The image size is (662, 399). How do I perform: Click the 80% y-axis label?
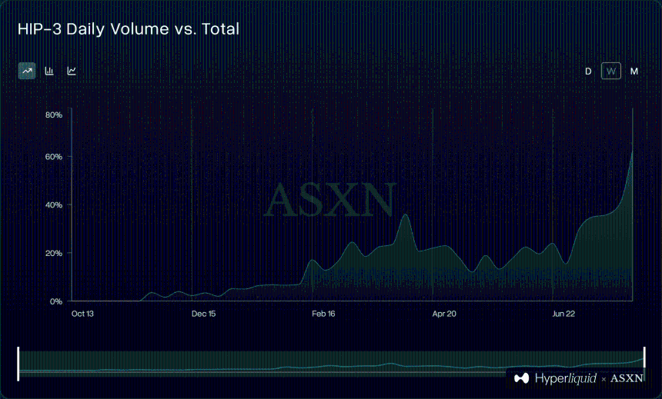pyautogui.click(x=54, y=115)
